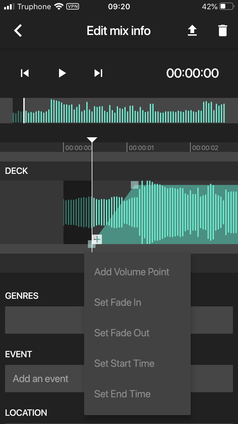Select Set End Time in the context menu
This screenshot has width=238, height=424.
pyautogui.click(x=122, y=393)
